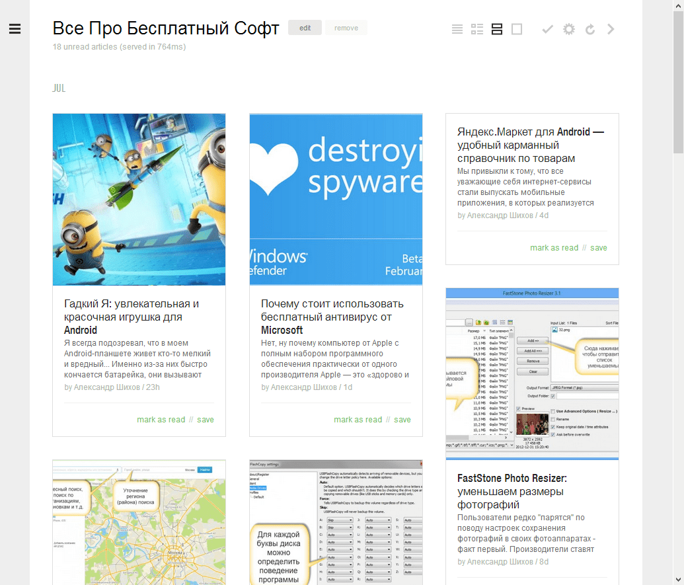Mark the Microsoft antivirus article as read

pos(358,420)
